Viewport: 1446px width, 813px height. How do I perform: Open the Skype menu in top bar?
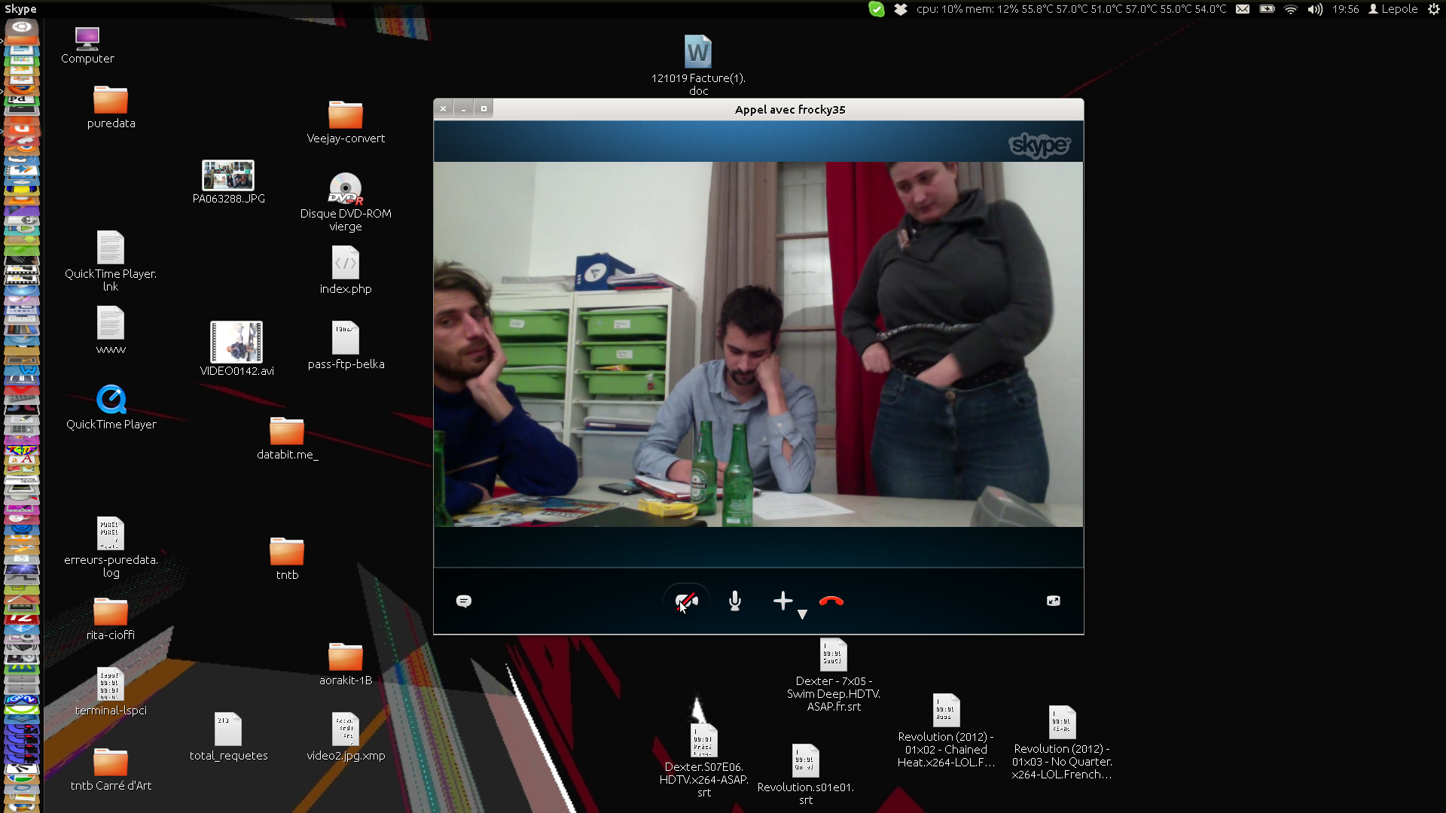pos(20,9)
